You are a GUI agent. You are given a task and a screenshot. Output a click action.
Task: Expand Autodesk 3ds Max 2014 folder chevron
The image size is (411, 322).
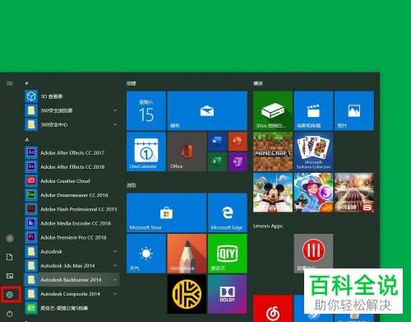point(115,265)
